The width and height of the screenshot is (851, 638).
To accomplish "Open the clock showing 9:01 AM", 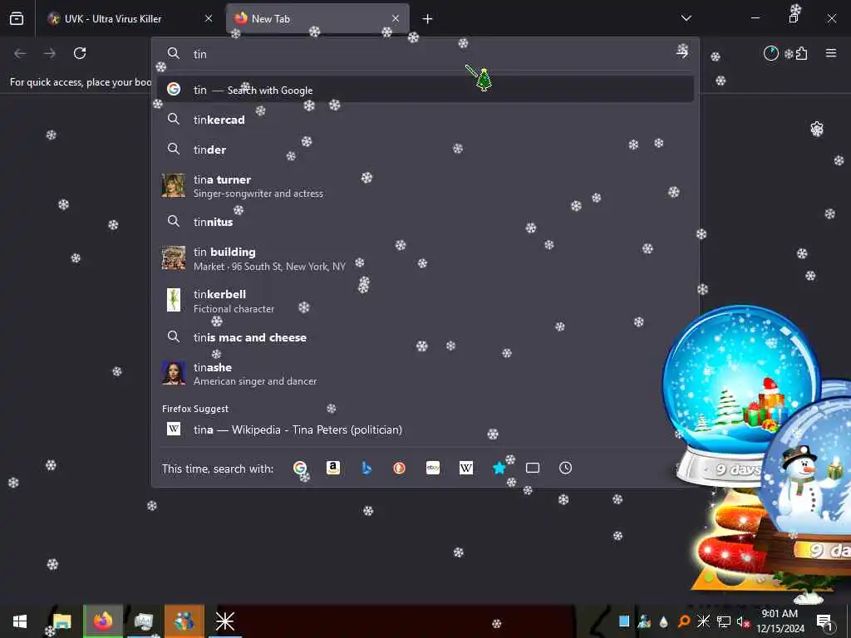I will coord(780,621).
